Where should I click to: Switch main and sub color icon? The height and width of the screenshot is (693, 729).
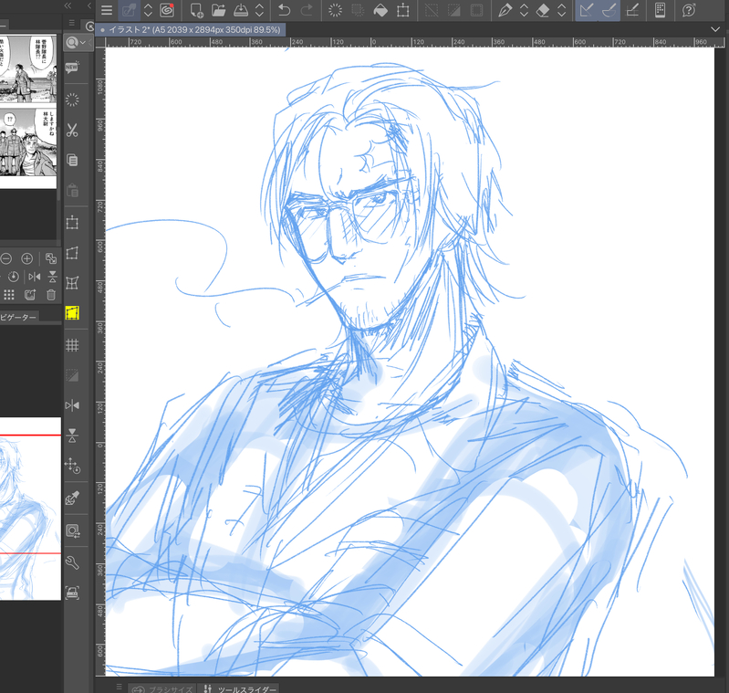point(72,530)
